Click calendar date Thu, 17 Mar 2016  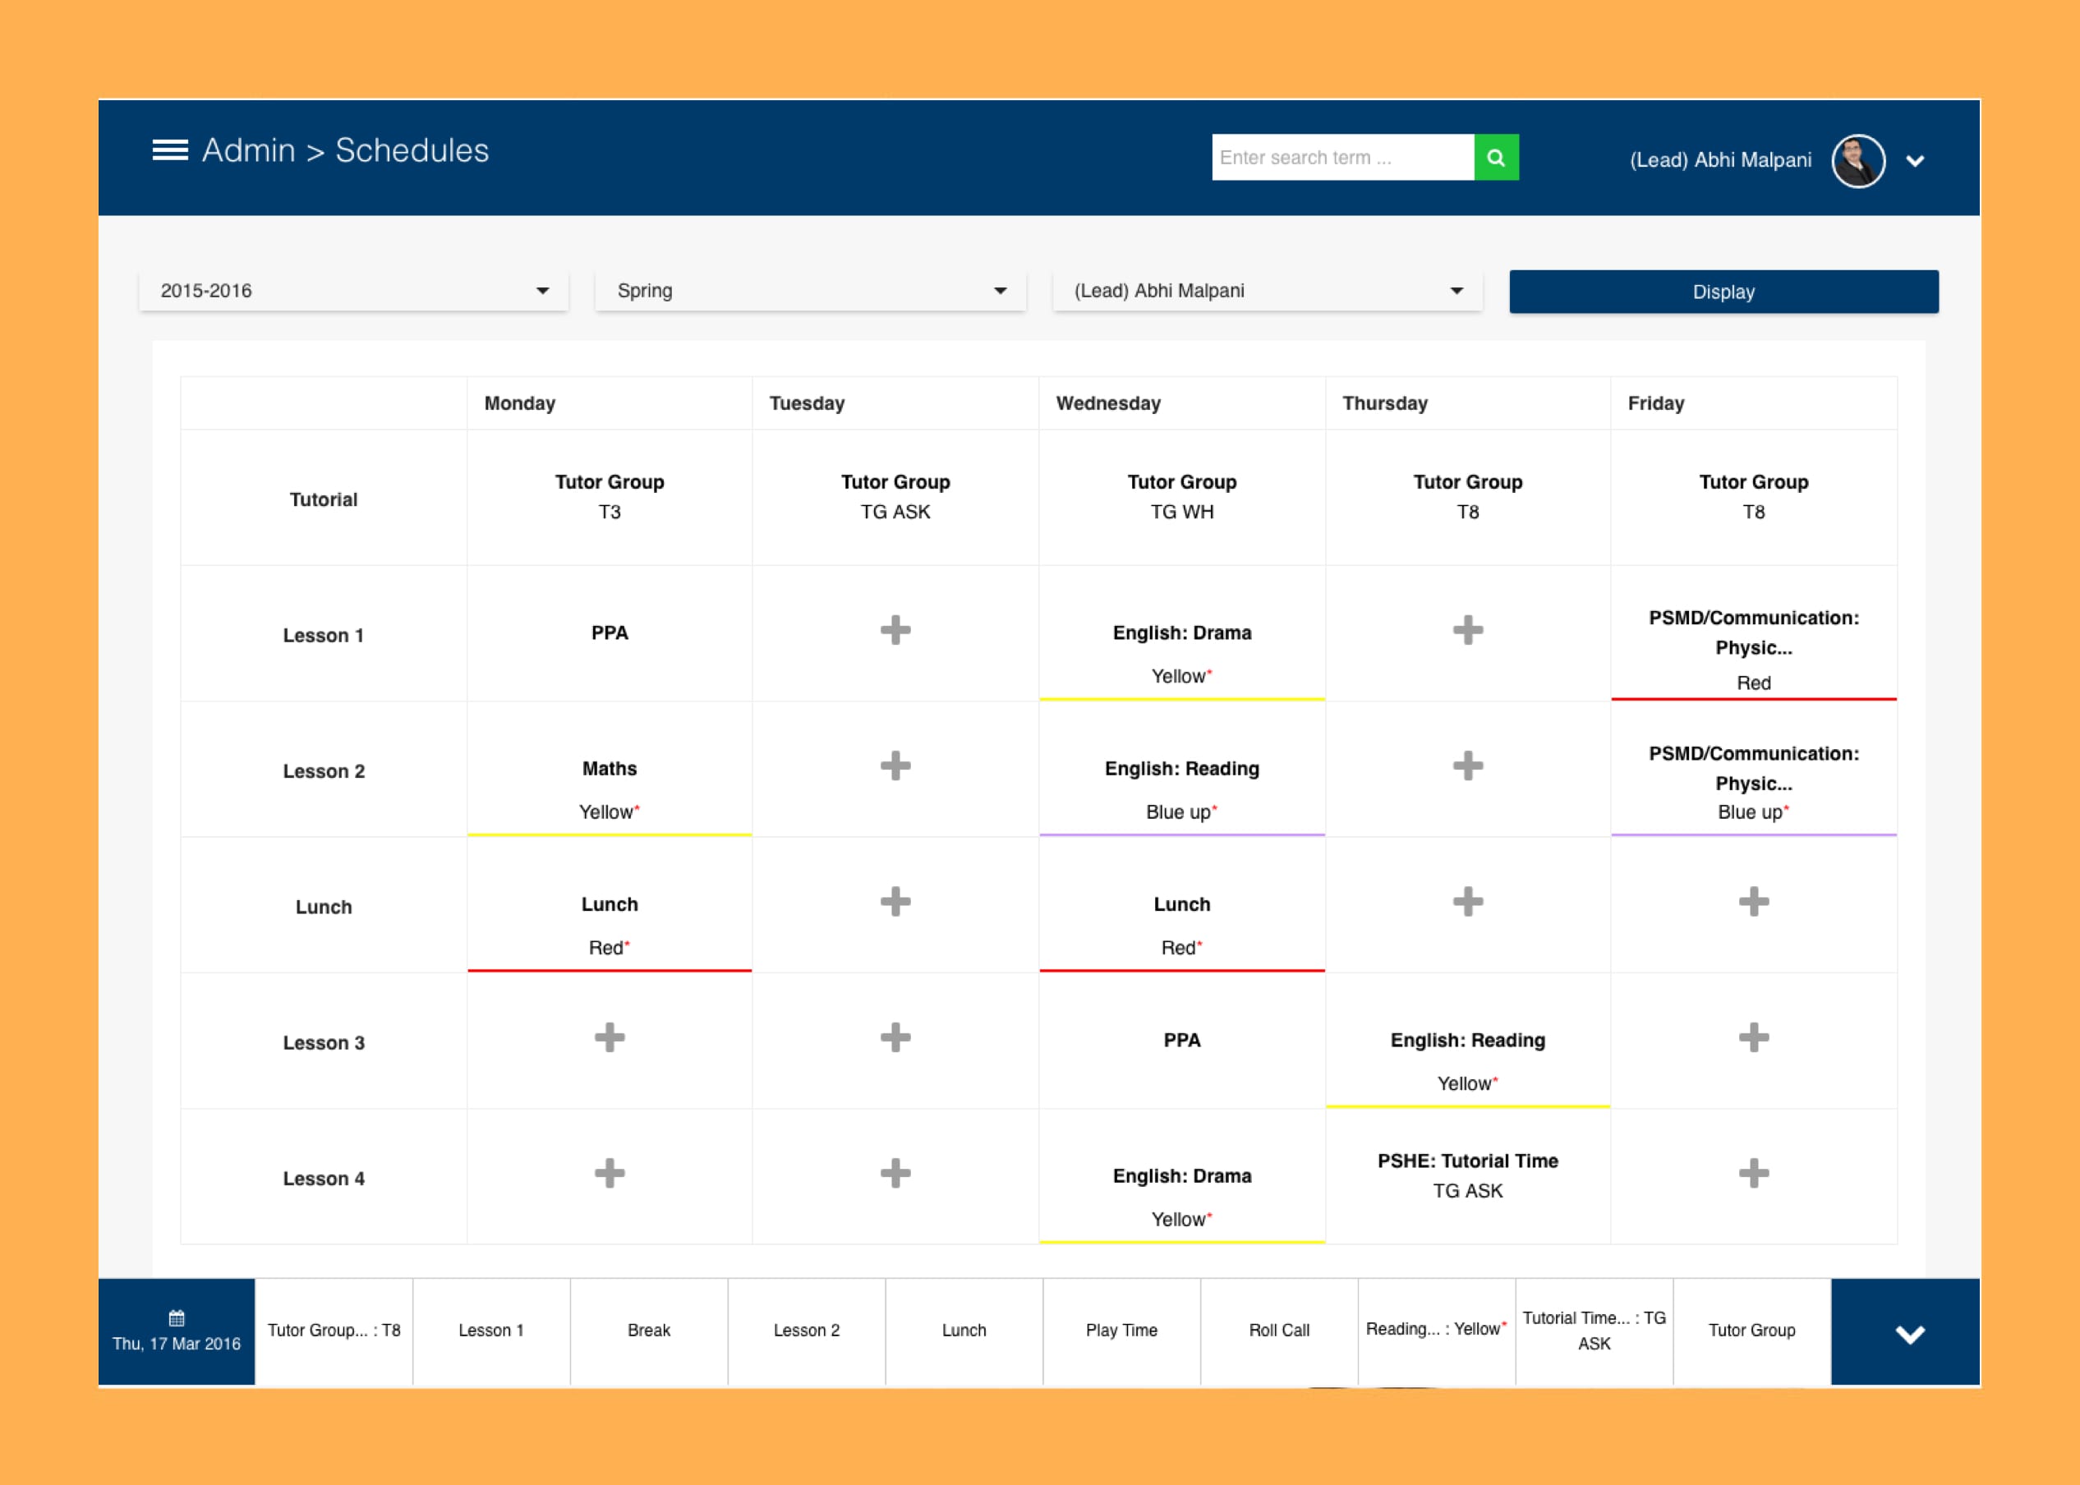tap(177, 1331)
